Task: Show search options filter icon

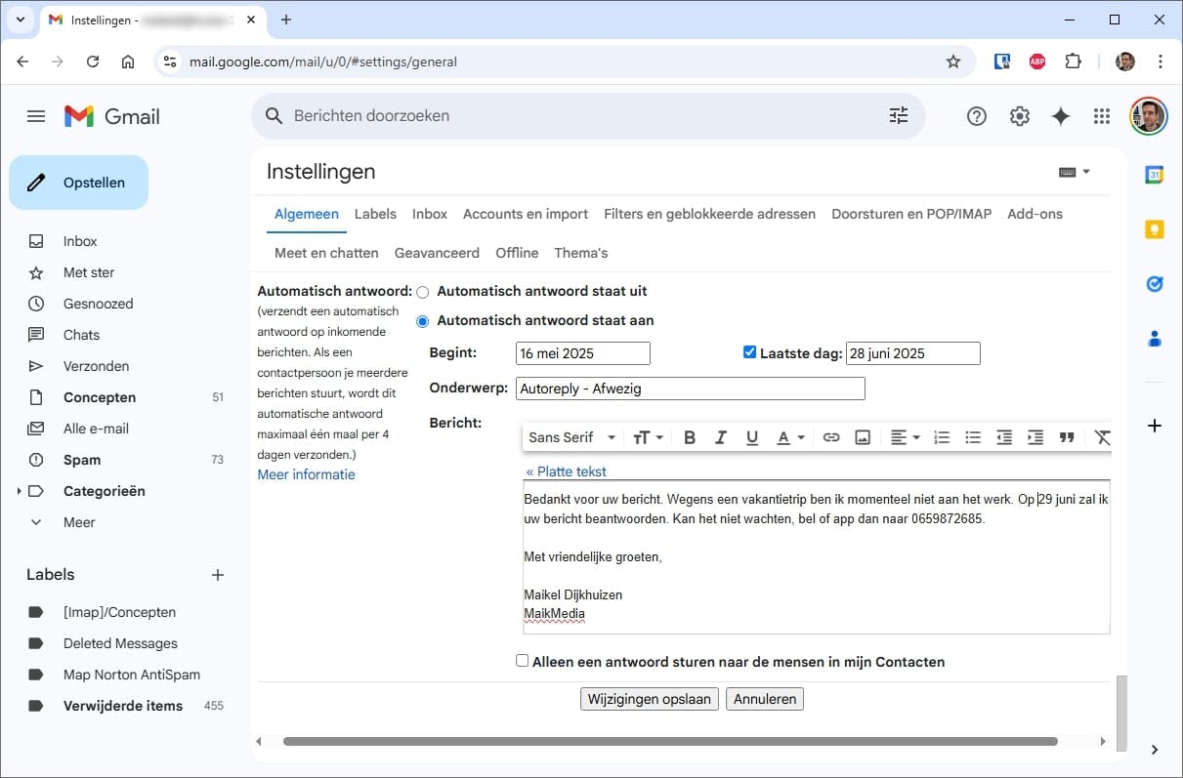Action: 899,115
